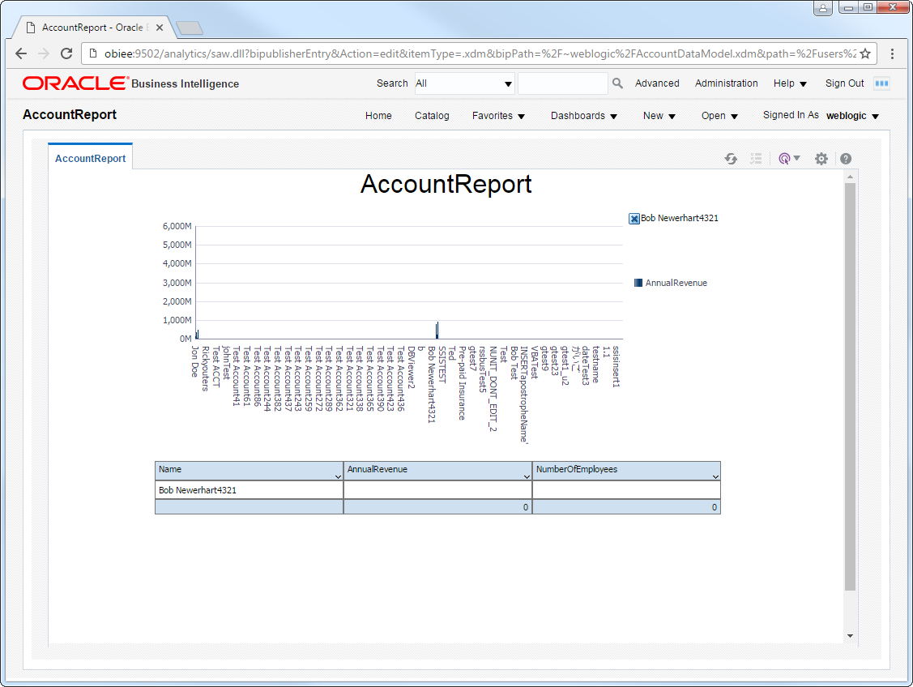913x687 pixels.
Task: Refresh the AccountReport output
Action: pos(731,159)
